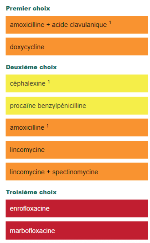The height and width of the screenshot is (243, 150).
Task: Open footnote 1 next to céphalexine
Action: (49, 82)
